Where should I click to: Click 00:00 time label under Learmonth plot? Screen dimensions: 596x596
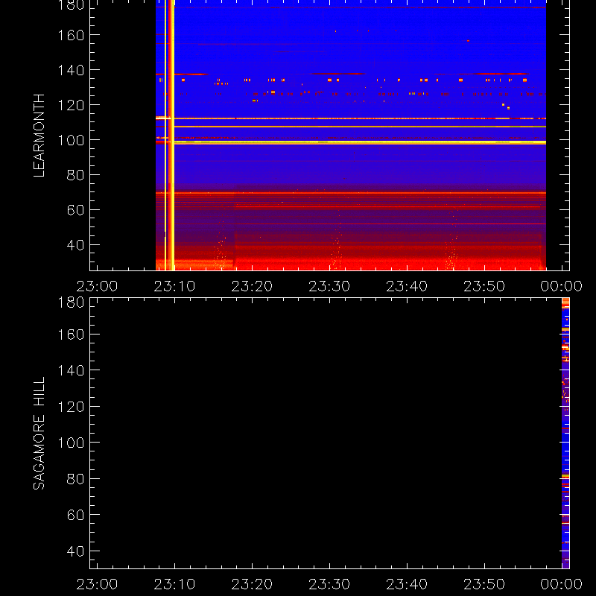coord(562,286)
